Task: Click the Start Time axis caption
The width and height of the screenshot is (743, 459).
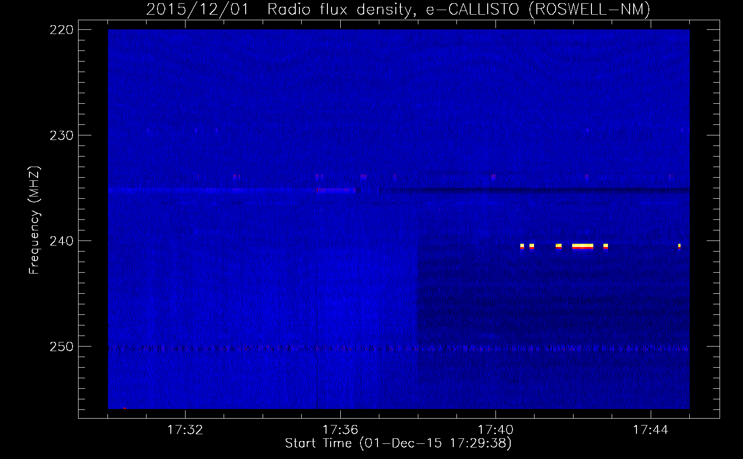Action: tap(398, 443)
